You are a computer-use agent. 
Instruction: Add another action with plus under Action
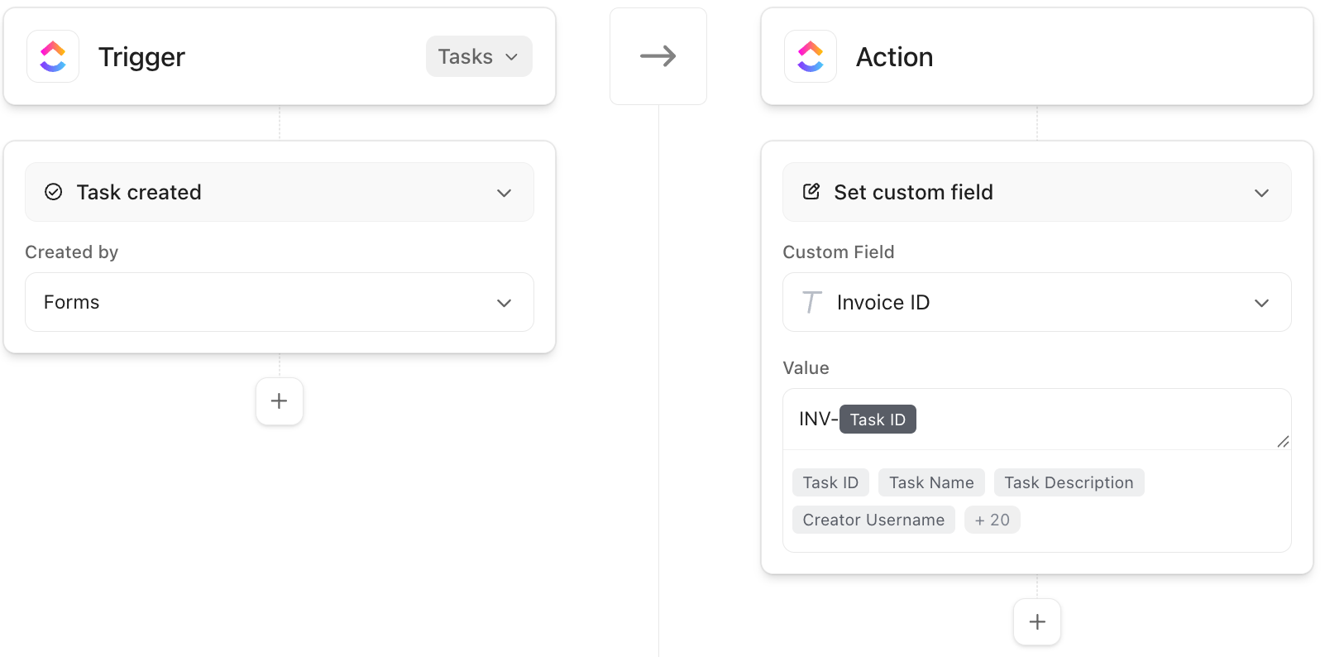(x=1037, y=622)
